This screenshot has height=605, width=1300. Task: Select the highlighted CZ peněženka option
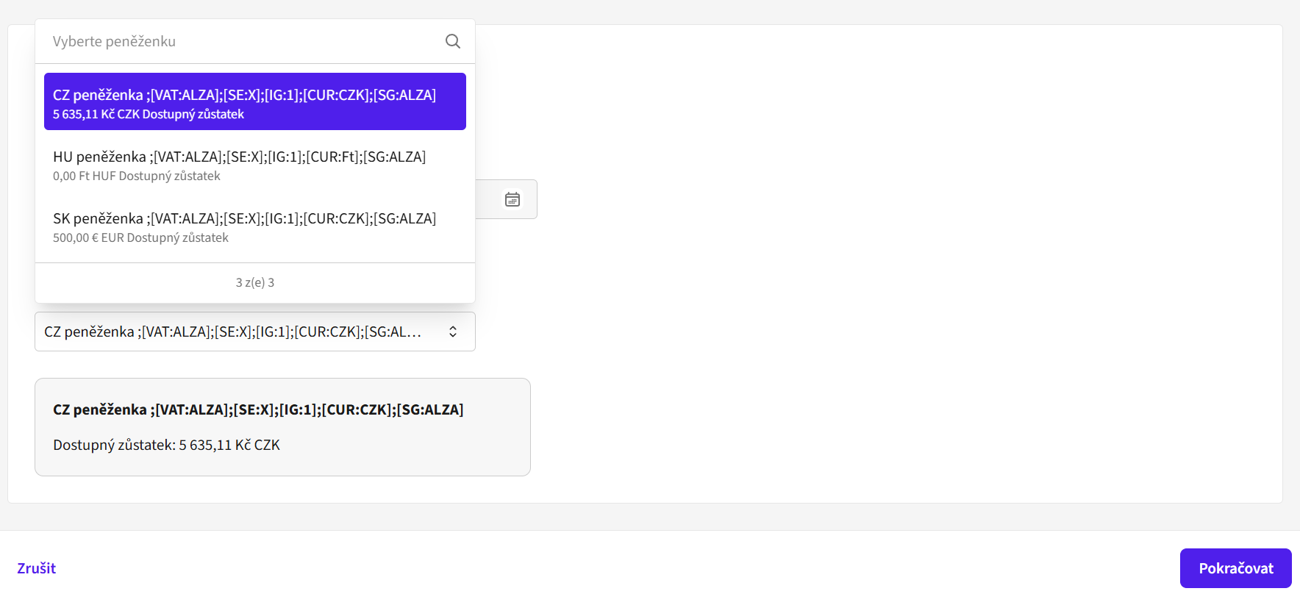point(255,101)
